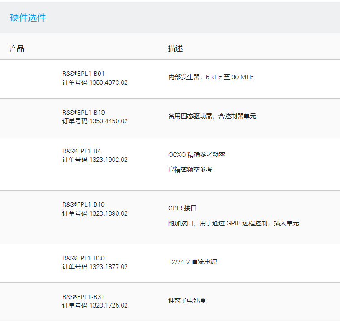Screen dimensions: 340x325
Task: Open the R&S®EPL1-B91 product entry
Action: pyautogui.click(x=83, y=74)
